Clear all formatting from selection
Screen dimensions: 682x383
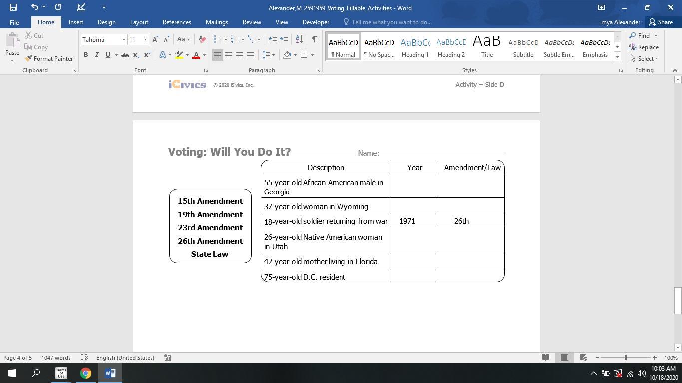coord(202,40)
